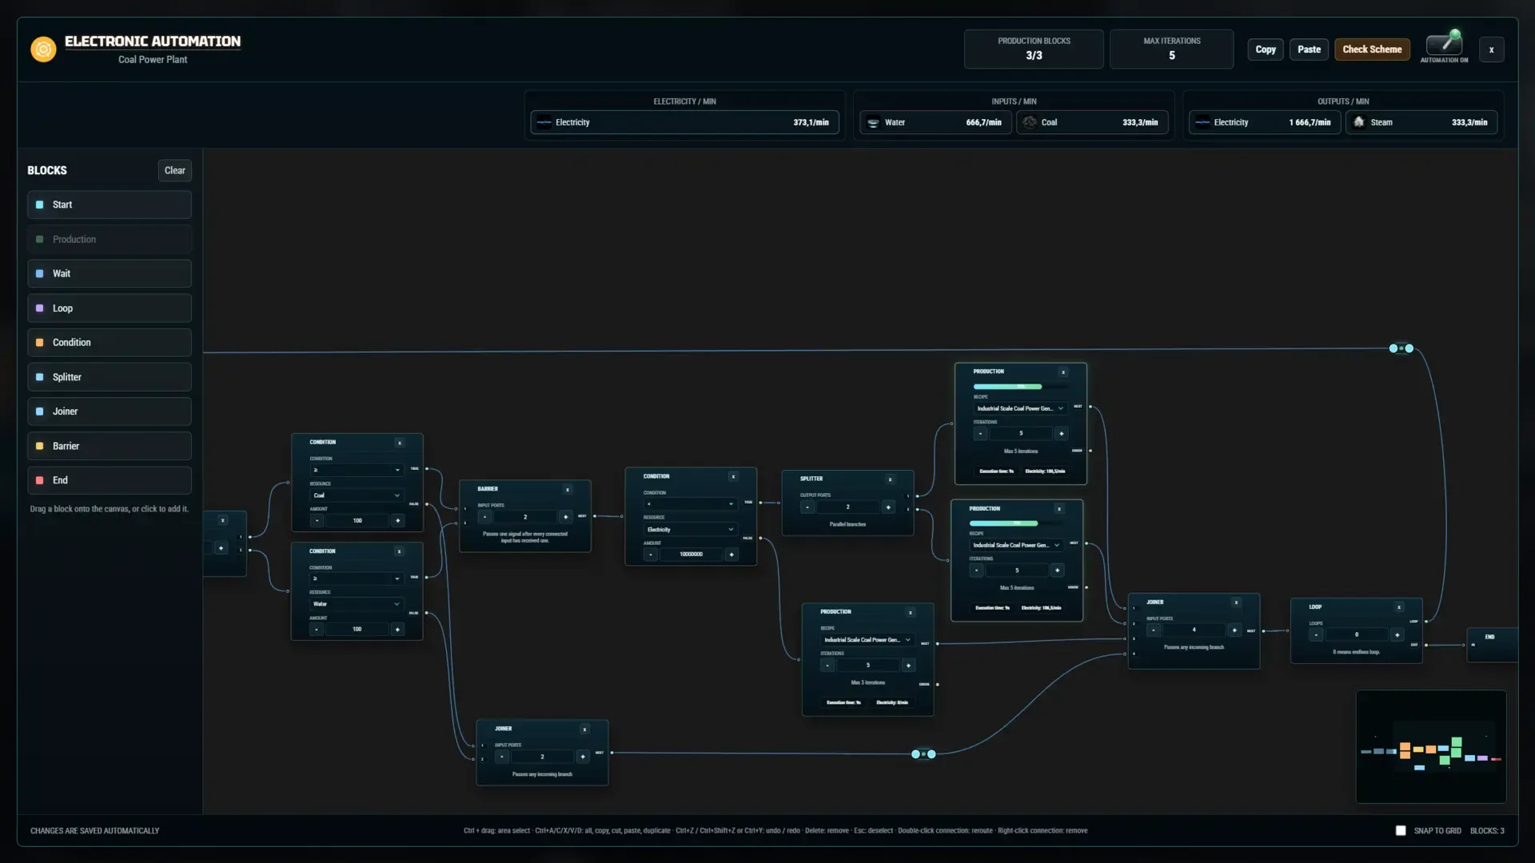Image resolution: width=1535 pixels, height=863 pixels.
Task: Decrease Splitter output ports with minus
Action: coord(807,507)
